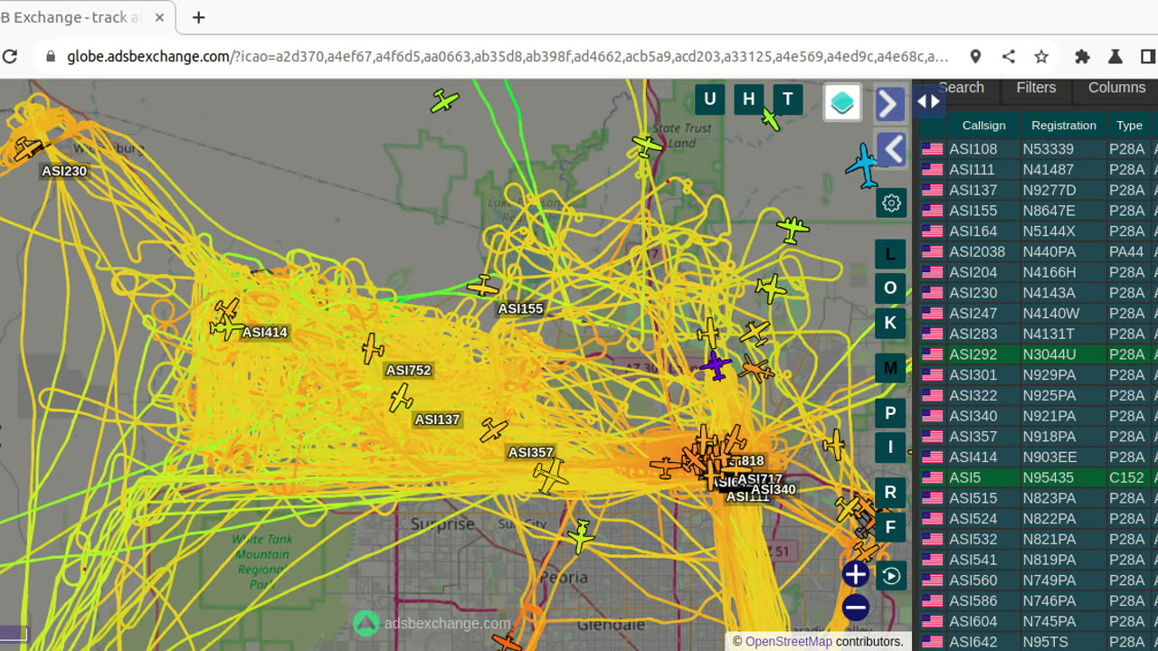Close the ADS-B Exchange browser tab
The image size is (1158, 651).
(x=159, y=17)
